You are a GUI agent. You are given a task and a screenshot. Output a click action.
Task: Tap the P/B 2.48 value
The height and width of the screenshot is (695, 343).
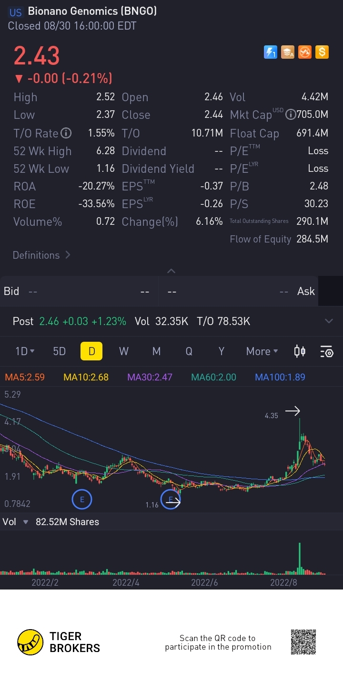319,186
